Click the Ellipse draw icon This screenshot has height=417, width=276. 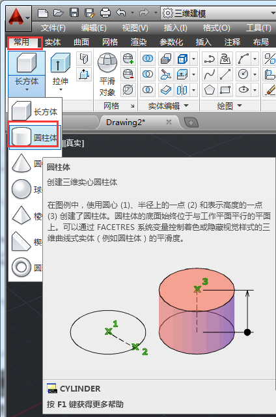(x=243, y=90)
